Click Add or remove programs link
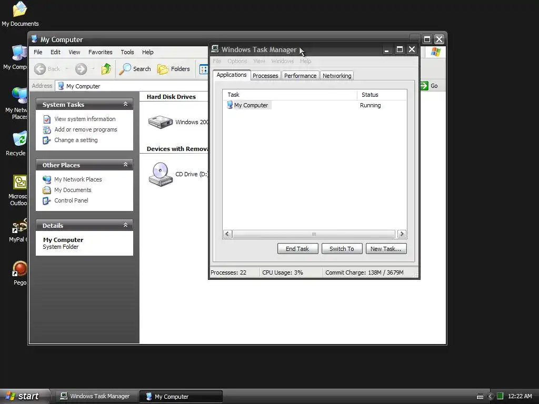The image size is (539, 404). pyautogui.click(x=86, y=129)
